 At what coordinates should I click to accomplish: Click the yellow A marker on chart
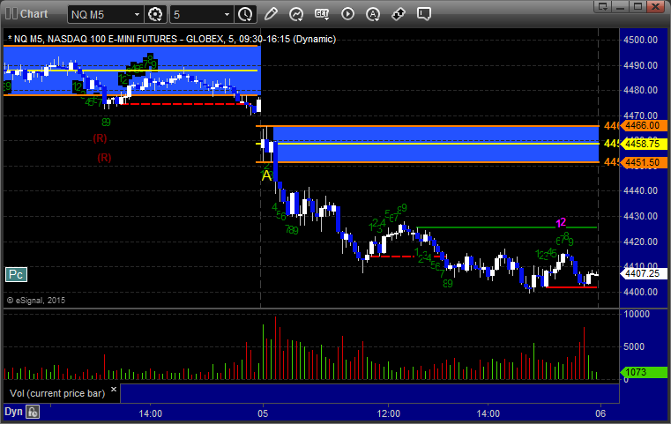(266, 175)
